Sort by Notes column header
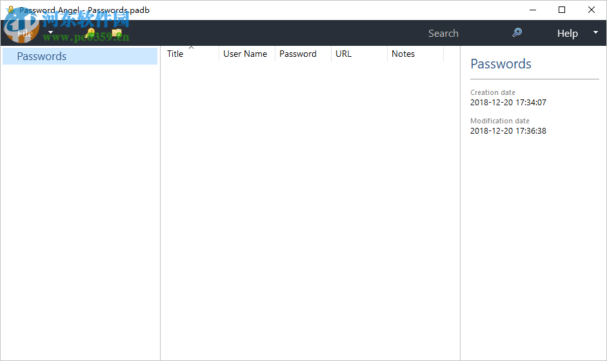 [x=415, y=54]
